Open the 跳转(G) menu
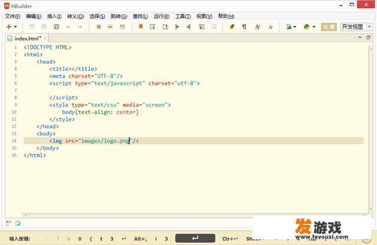377x245 pixels. pos(119,16)
